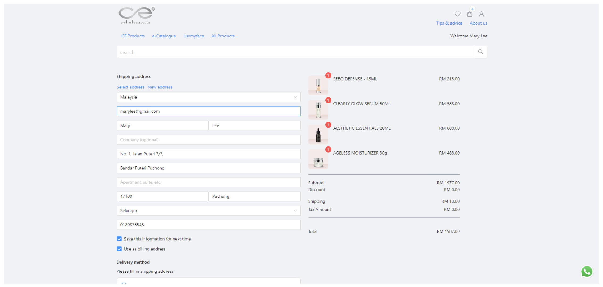603x287 pixels.
Task: Click the RM 488.00 price
Action: [x=449, y=153]
